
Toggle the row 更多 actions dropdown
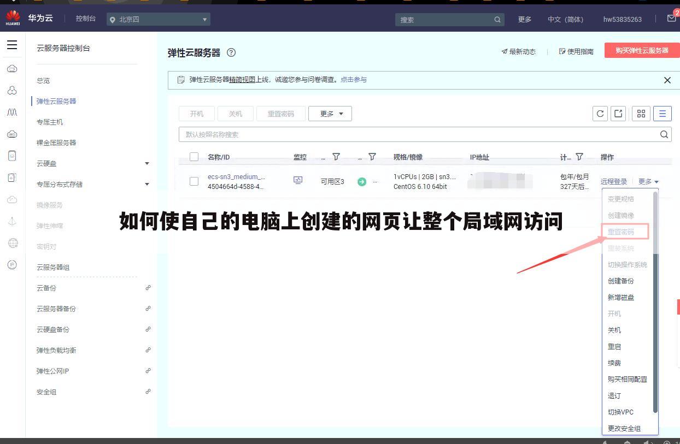pyautogui.click(x=649, y=181)
